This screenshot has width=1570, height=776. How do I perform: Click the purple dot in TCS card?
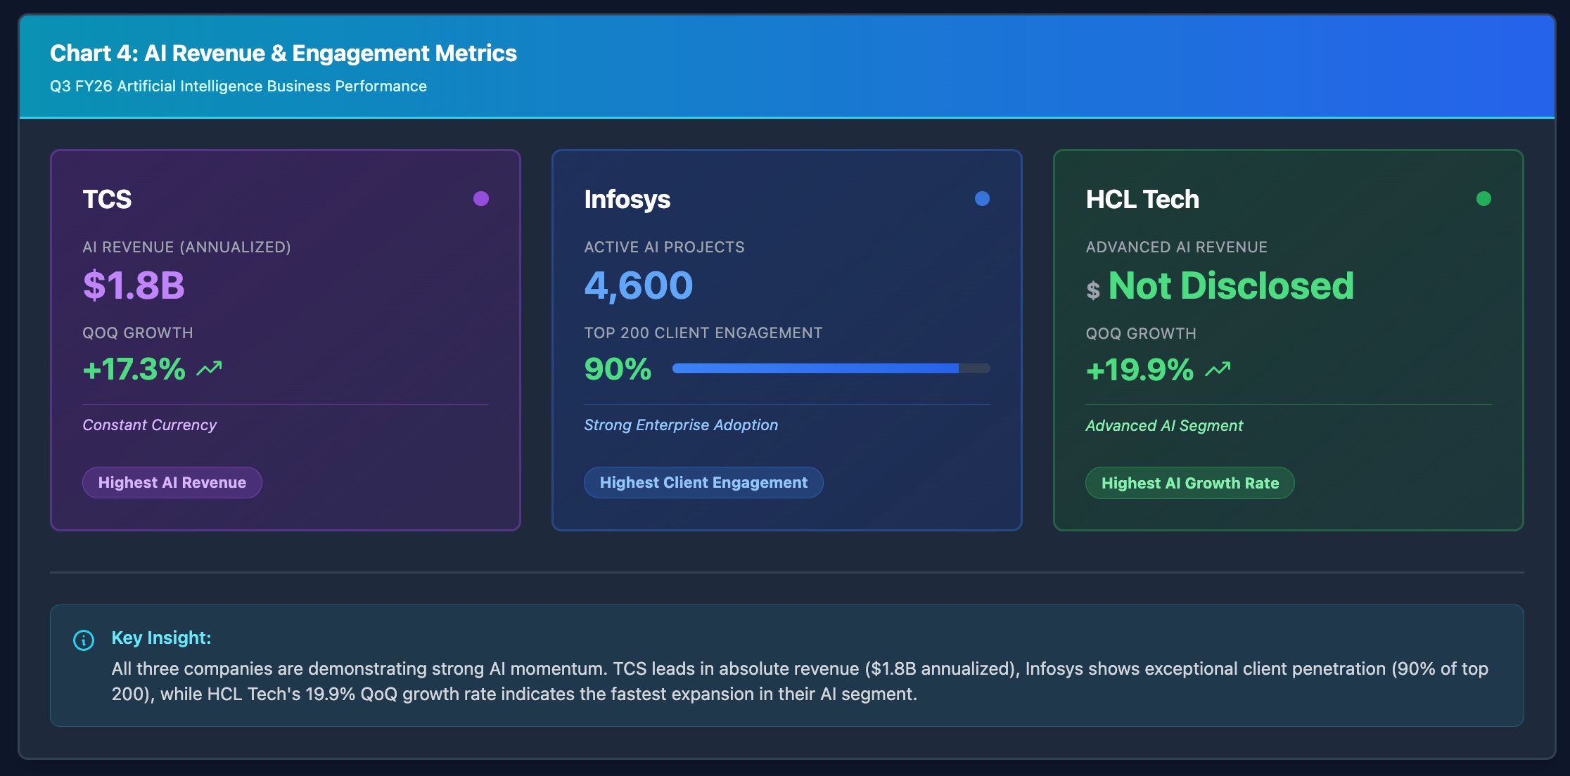click(481, 199)
